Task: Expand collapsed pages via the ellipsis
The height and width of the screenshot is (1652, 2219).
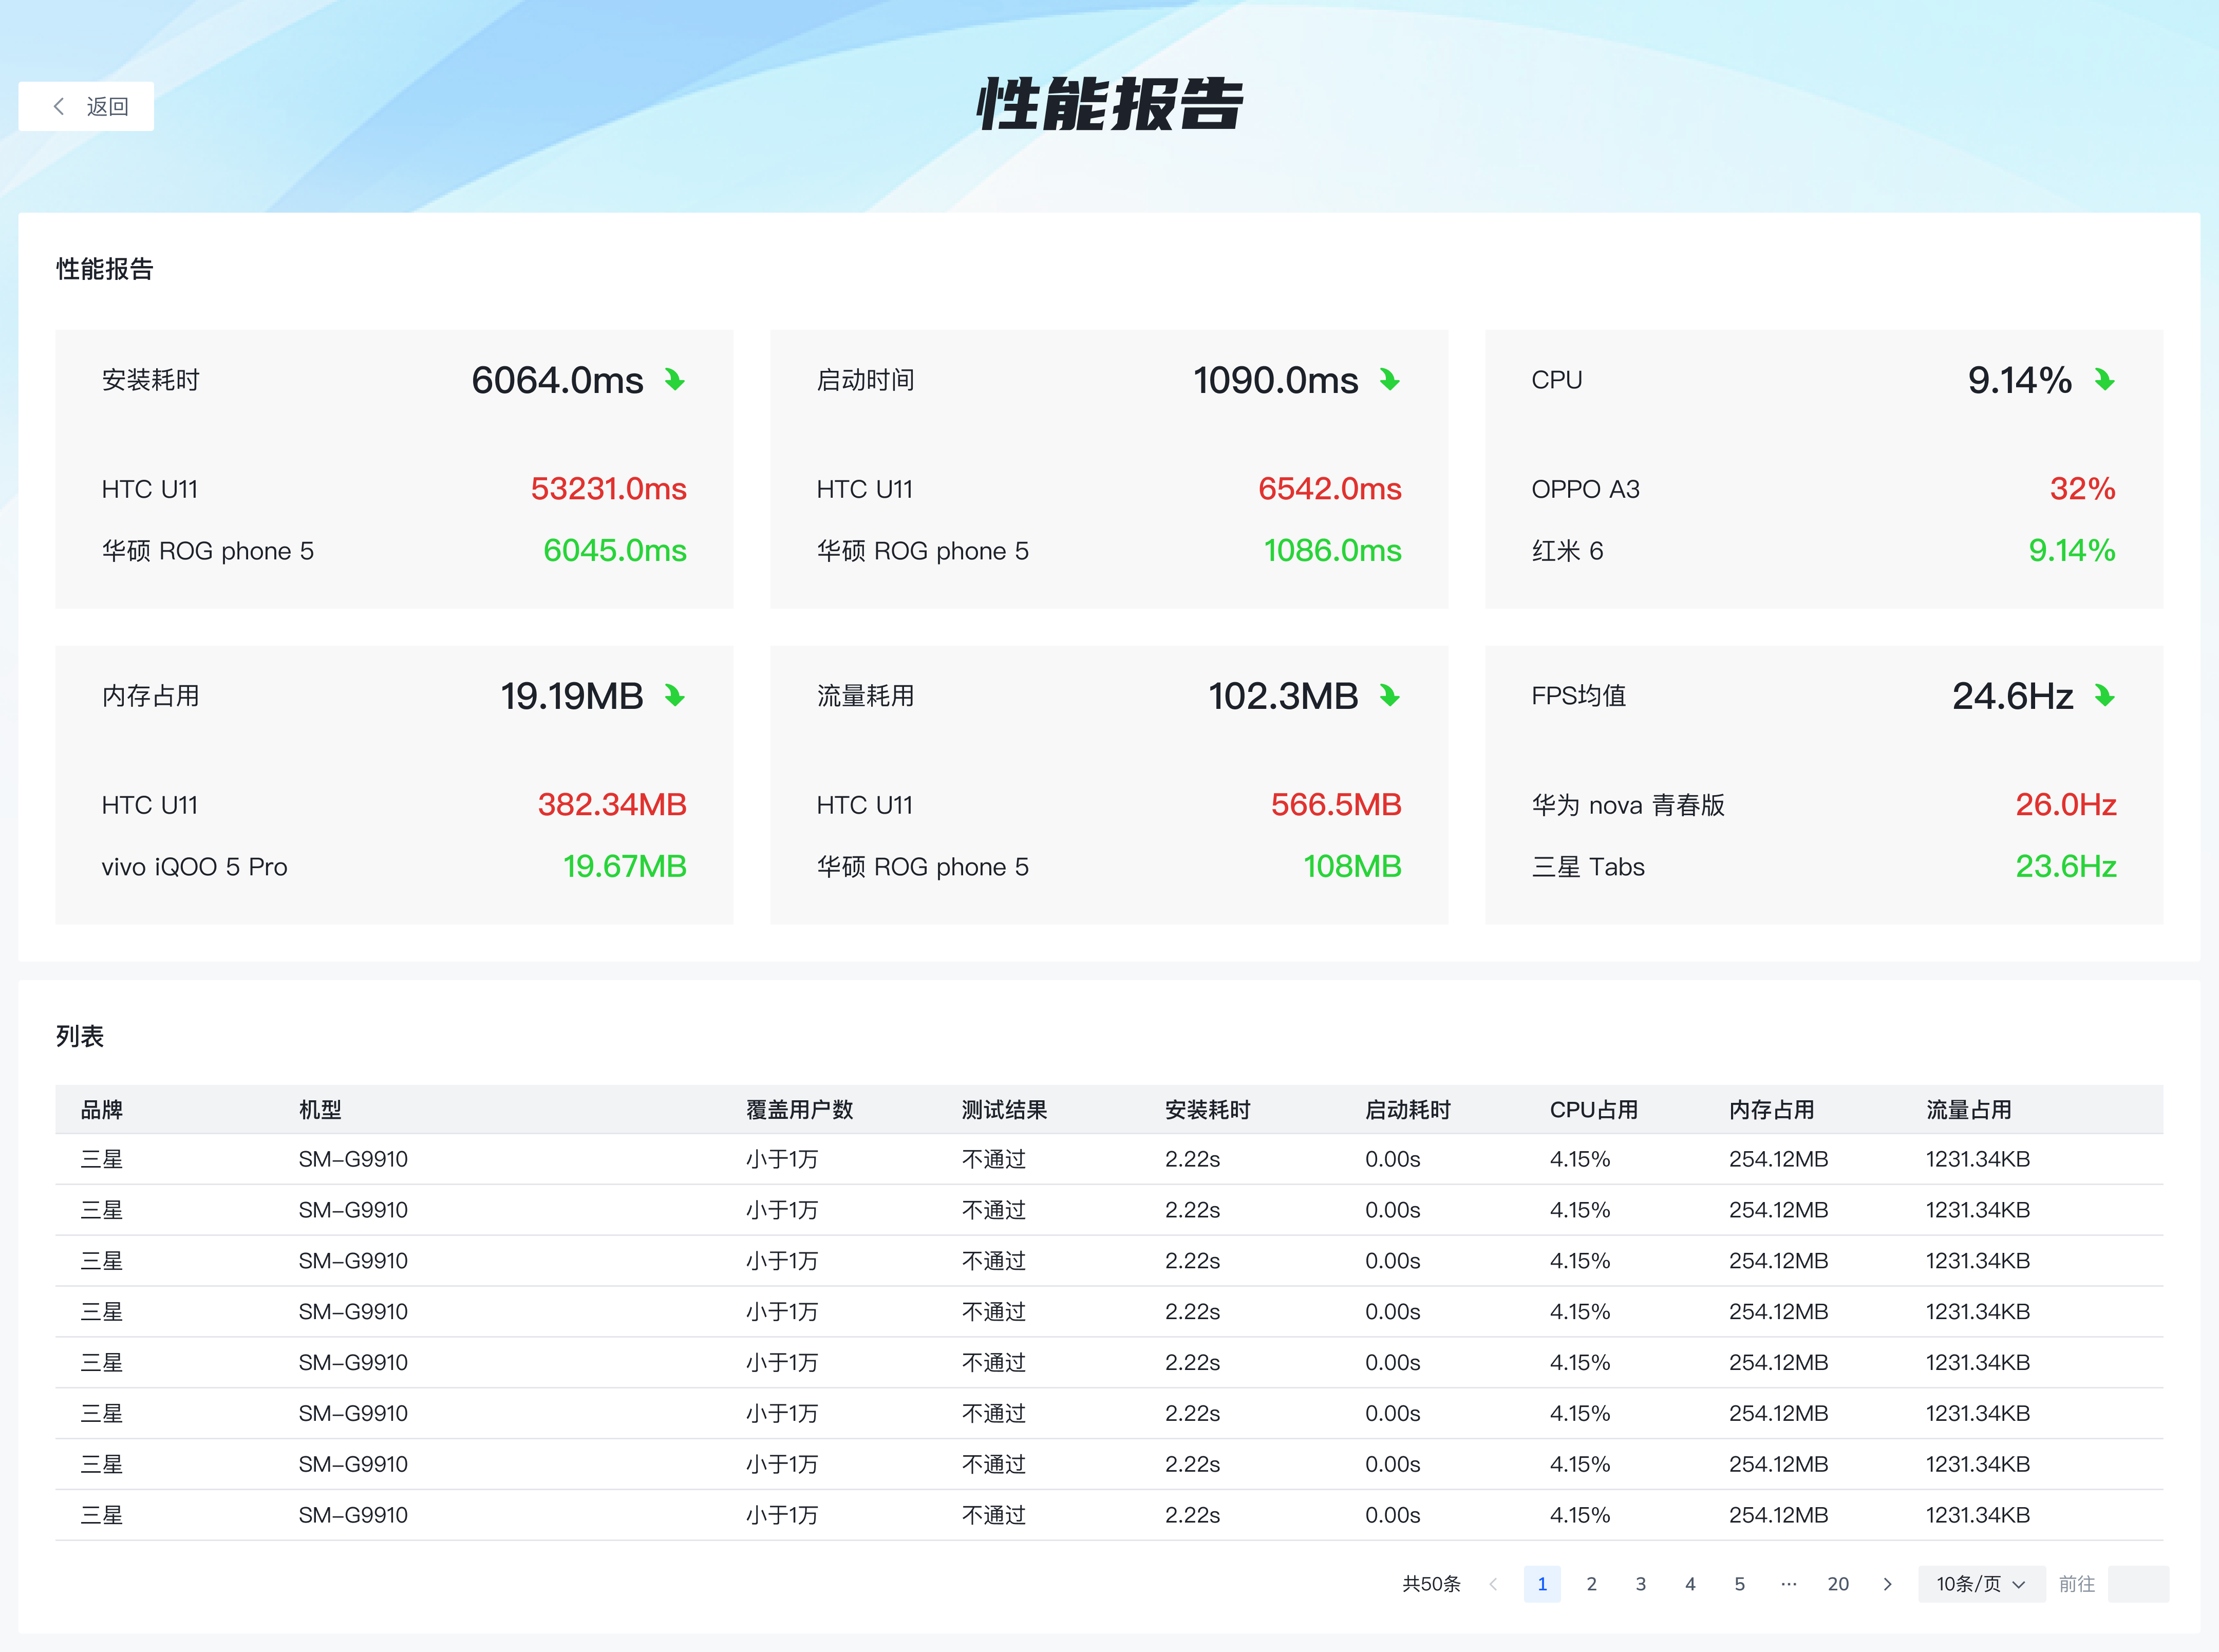Action: pos(1789,1584)
